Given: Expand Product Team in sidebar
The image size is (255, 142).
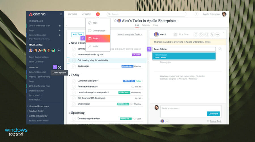Looking at the screenshot, I should pyautogui.click(x=28, y=111).
